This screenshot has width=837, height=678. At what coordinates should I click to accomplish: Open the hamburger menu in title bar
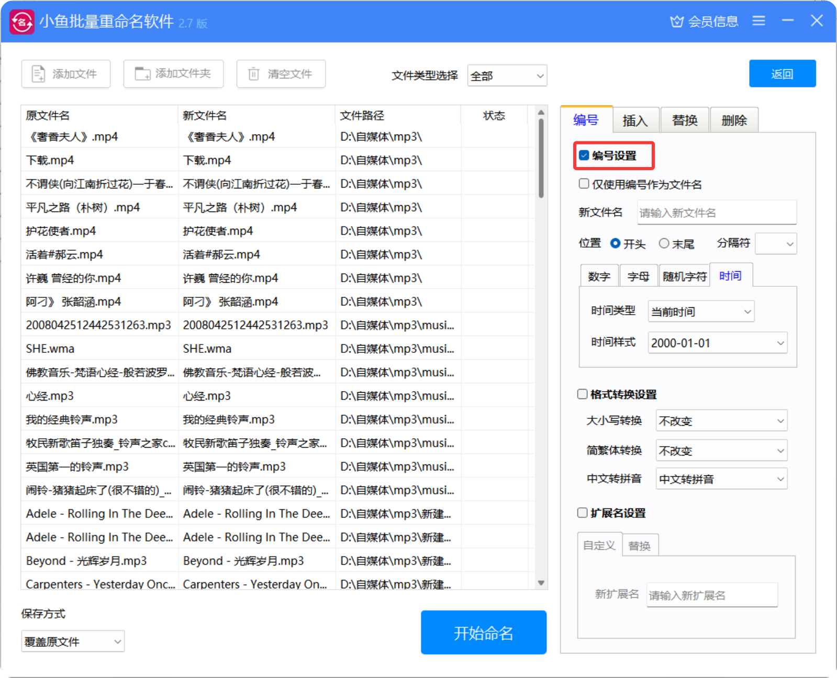pos(758,21)
